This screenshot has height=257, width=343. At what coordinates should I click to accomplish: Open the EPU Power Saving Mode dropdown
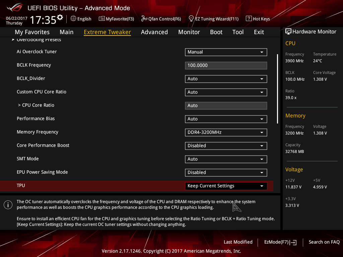pyautogui.click(x=226, y=172)
